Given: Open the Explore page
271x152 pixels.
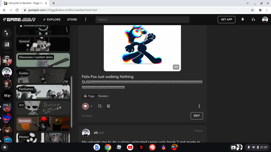Looking at the screenshot, I should (52, 20).
